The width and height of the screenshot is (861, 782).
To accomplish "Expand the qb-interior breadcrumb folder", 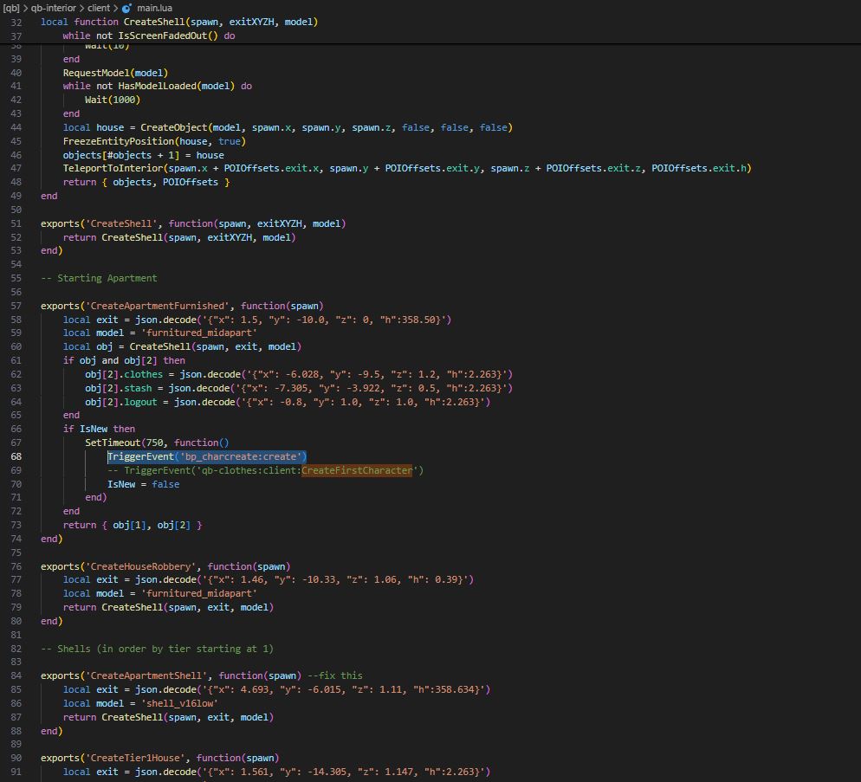I will point(54,8).
